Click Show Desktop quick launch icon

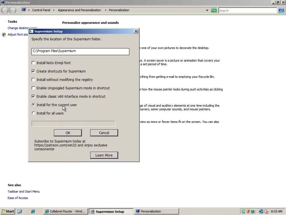(x=26, y=211)
